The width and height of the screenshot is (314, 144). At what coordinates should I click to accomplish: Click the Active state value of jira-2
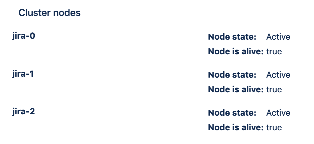click(x=278, y=113)
